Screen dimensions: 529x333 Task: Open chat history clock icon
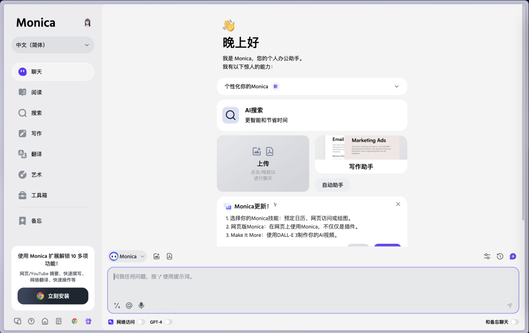(500, 256)
